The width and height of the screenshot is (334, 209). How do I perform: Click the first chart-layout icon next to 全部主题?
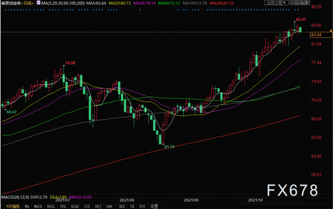(x=292, y=3)
